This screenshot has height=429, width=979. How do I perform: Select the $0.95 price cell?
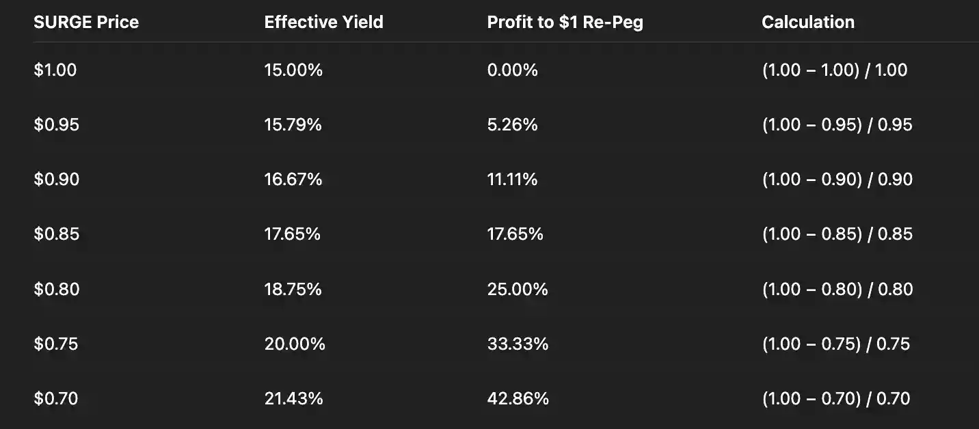[56, 124]
